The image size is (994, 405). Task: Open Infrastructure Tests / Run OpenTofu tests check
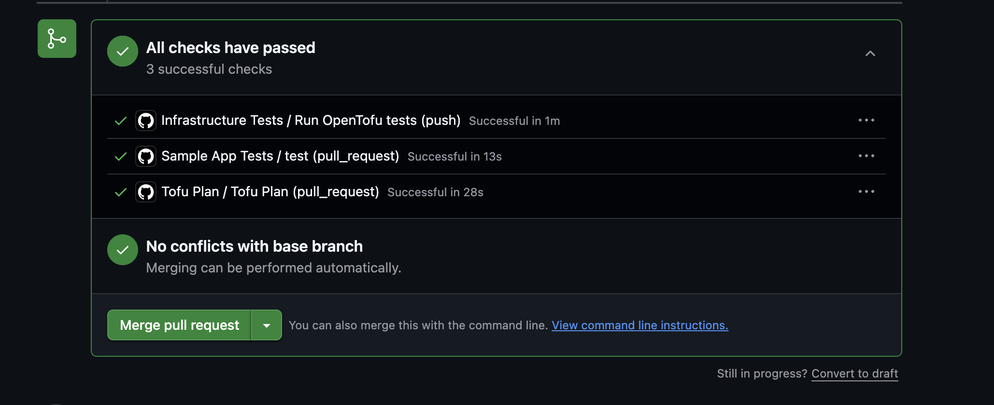point(311,121)
